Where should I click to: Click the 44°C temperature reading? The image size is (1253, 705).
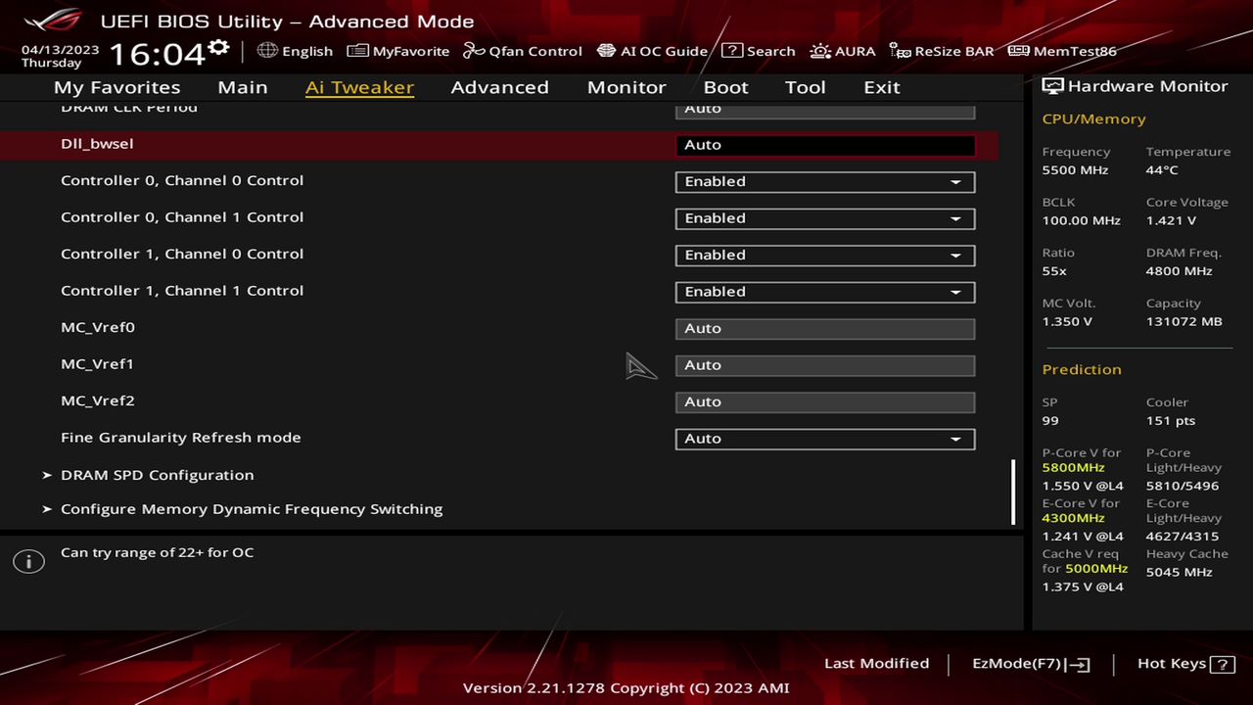[1162, 170]
